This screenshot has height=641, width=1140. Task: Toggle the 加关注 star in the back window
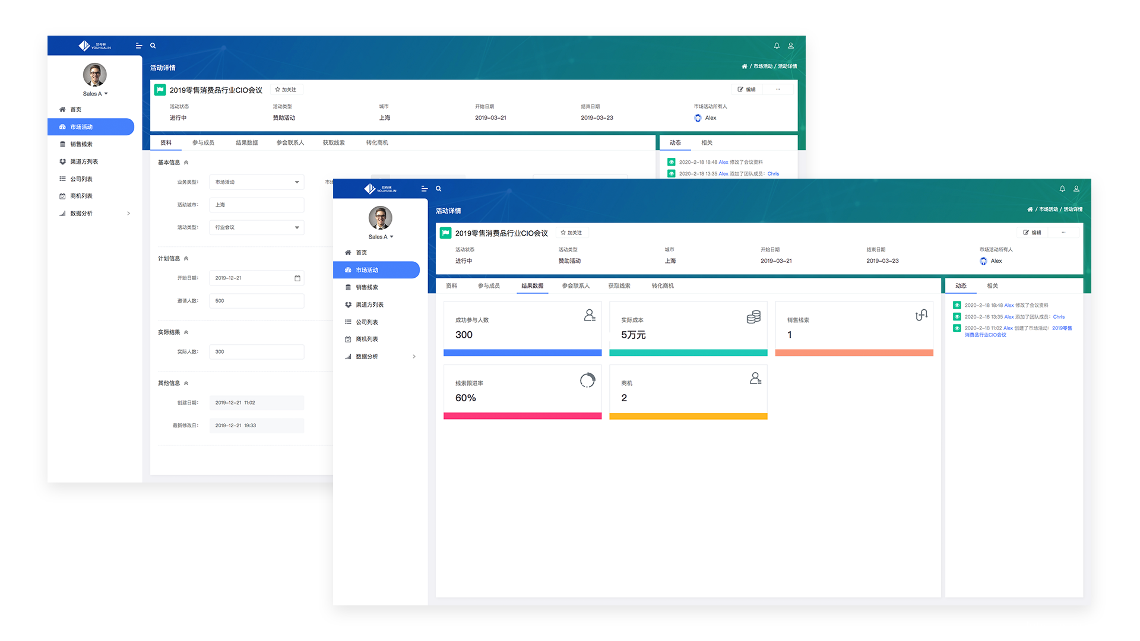[278, 90]
